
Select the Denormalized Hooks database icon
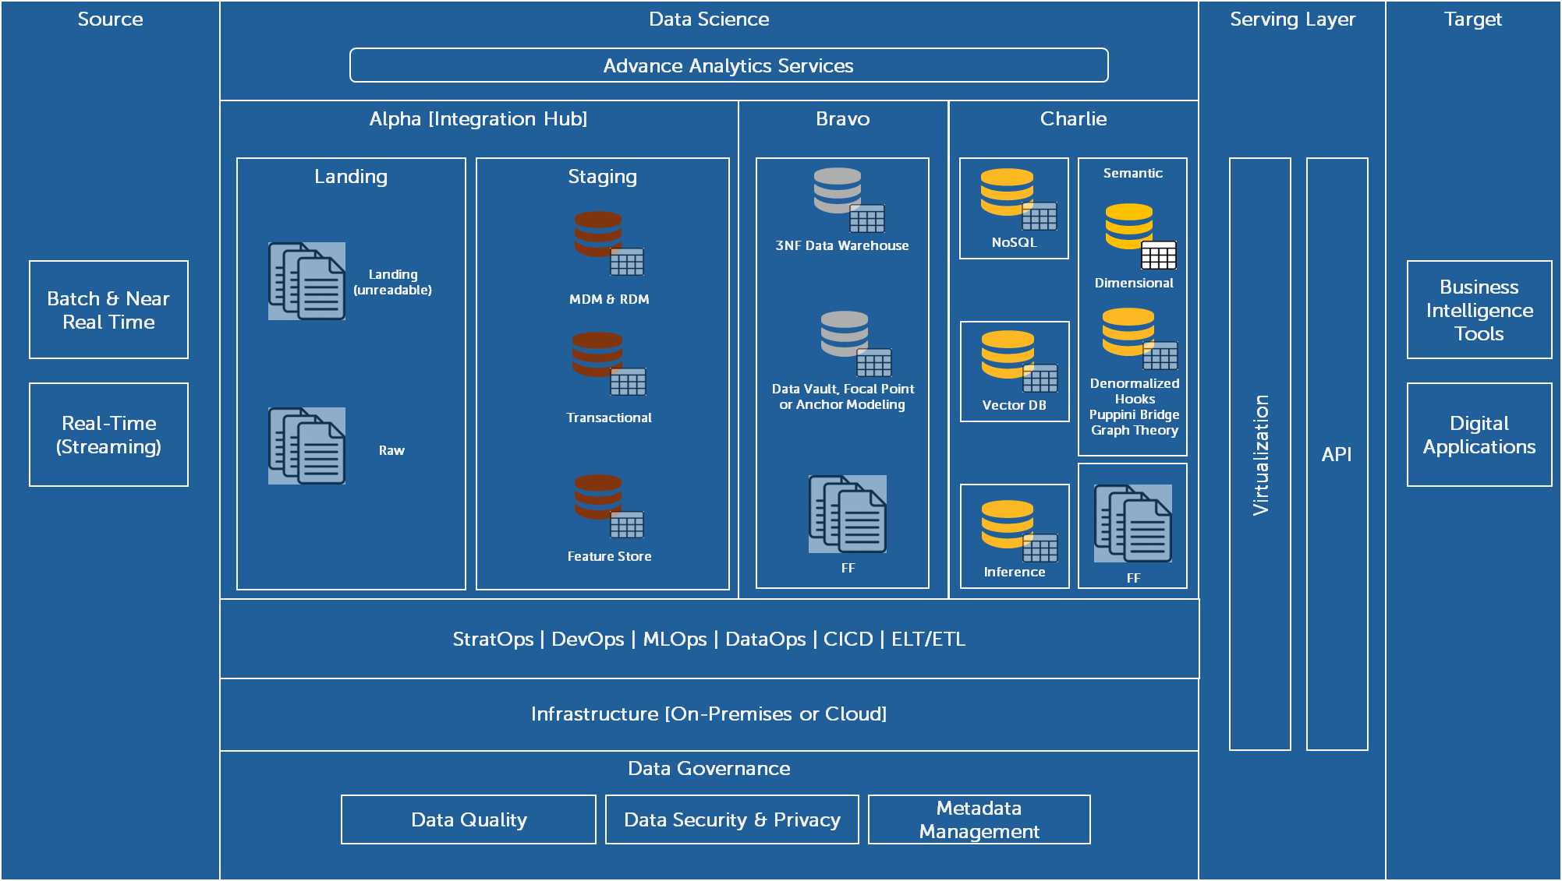coord(1140,339)
